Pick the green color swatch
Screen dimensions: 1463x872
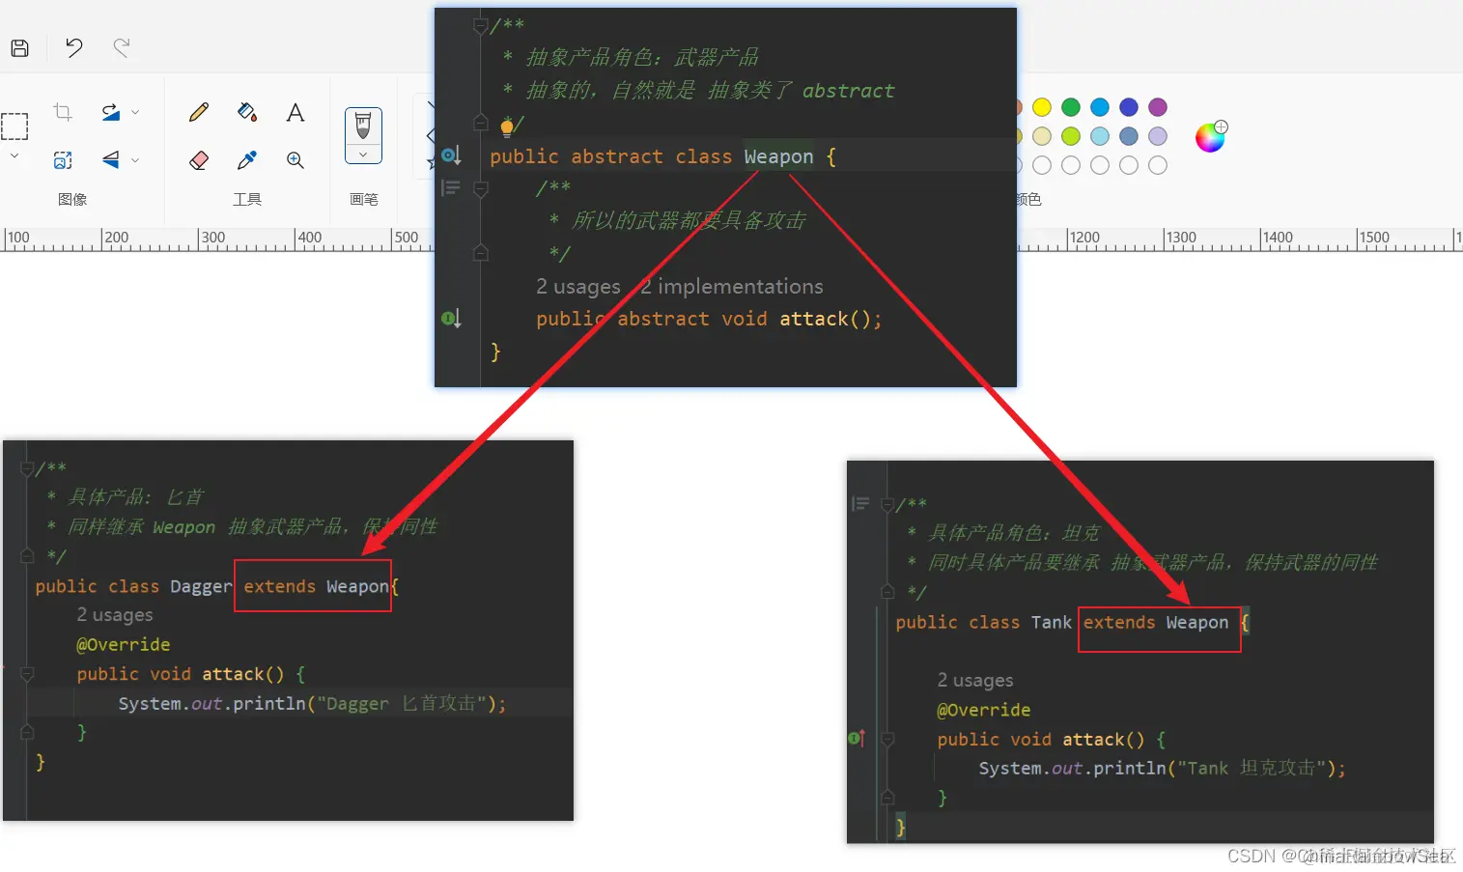pyautogui.click(x=1071, y=107)
